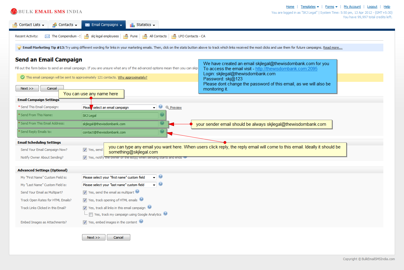Open skj legal employees recent list

pyautogui.click(x=105, y=36)
